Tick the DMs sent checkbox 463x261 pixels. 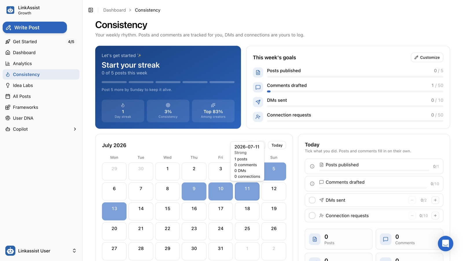pyautogui.click(x=312, y=200)
